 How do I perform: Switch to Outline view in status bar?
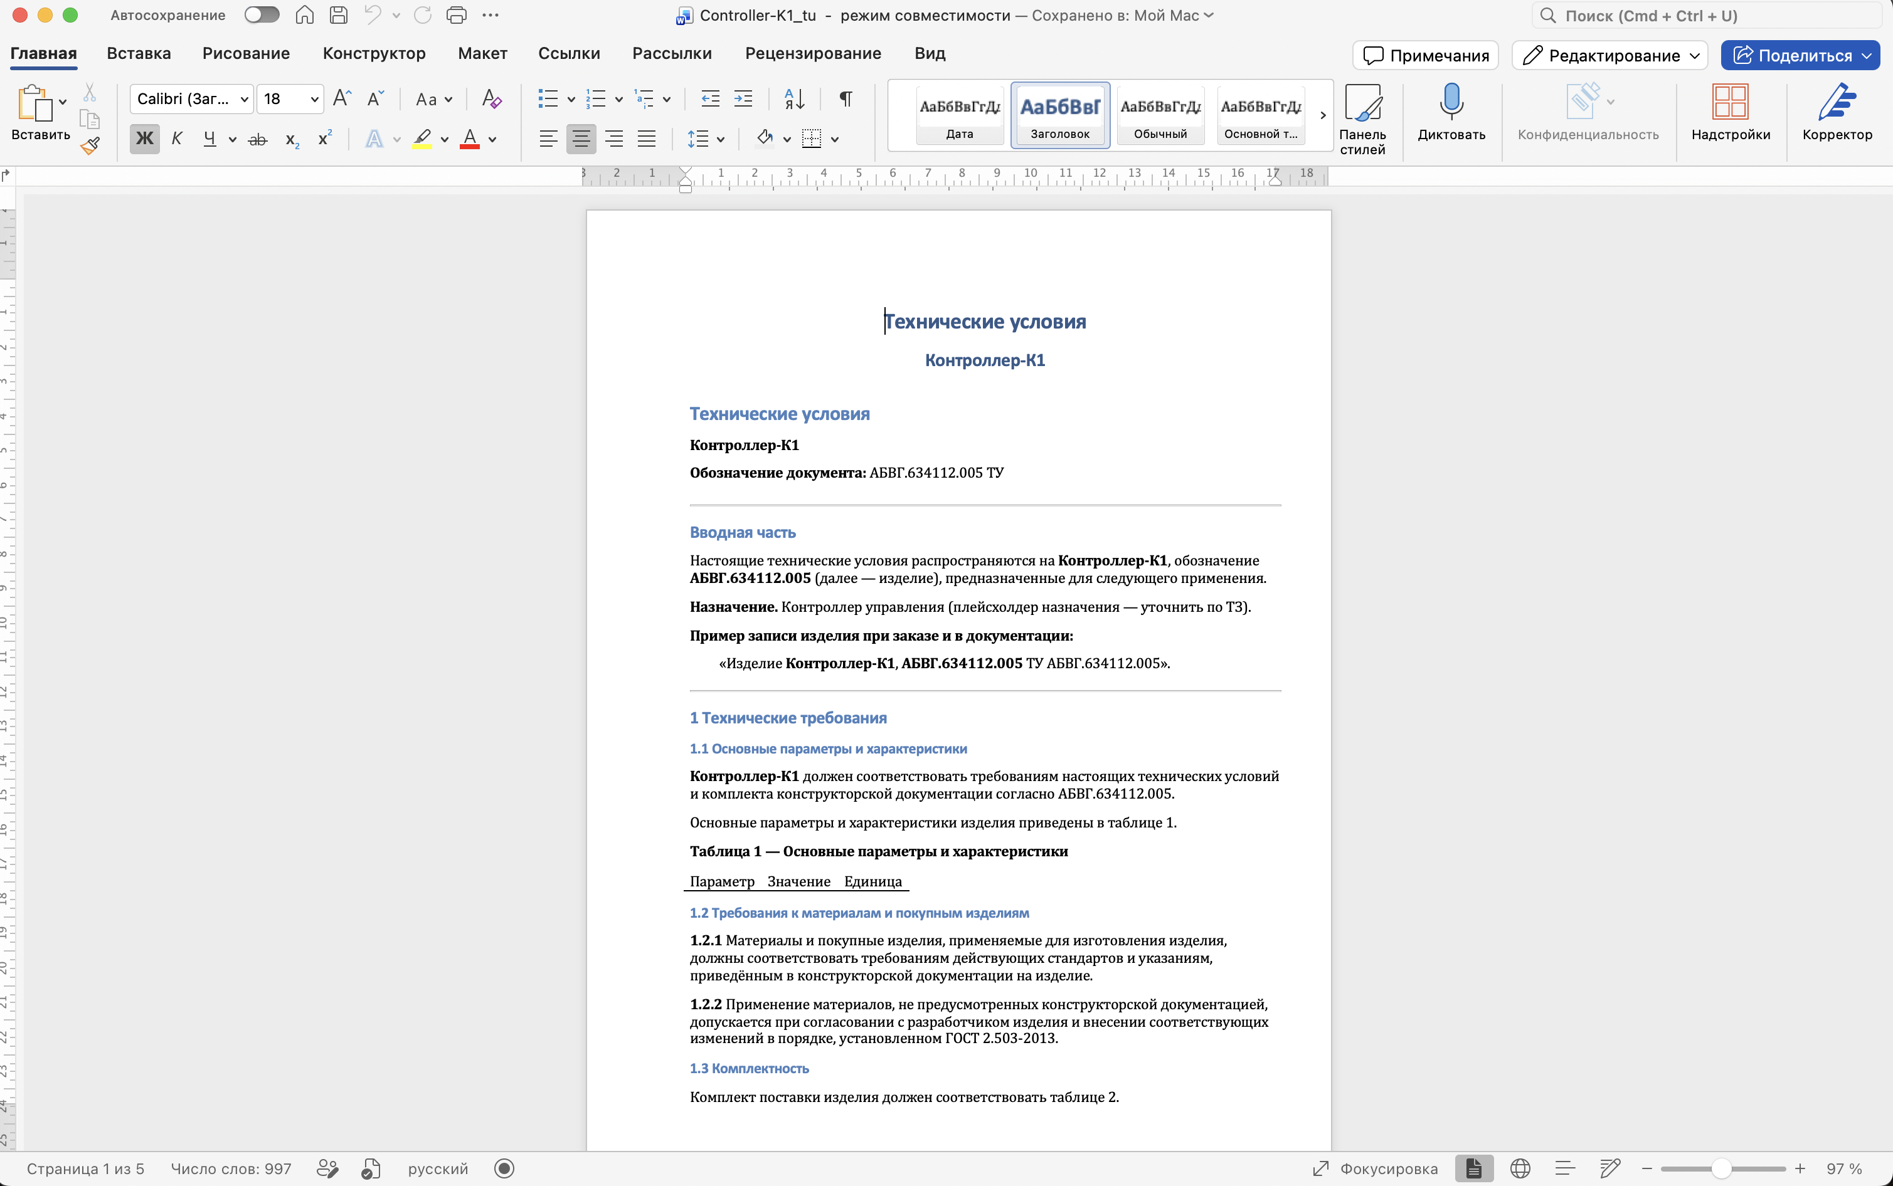coord(1565,1168)
